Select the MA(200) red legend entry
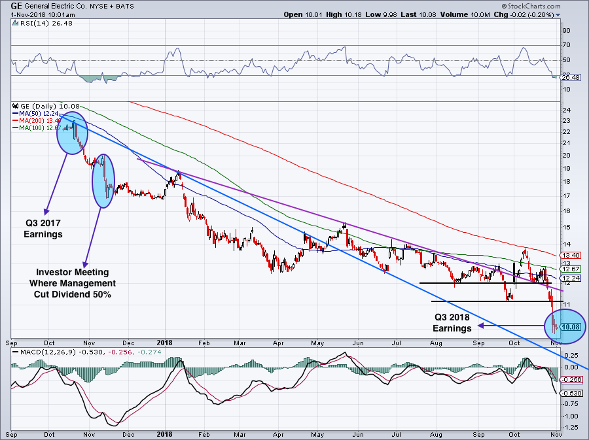Viewport: 589px width, 440px height. (37, 121)
